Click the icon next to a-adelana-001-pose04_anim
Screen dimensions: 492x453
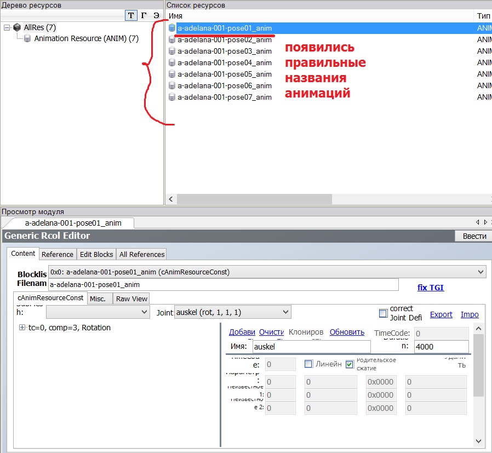(172, 62)
